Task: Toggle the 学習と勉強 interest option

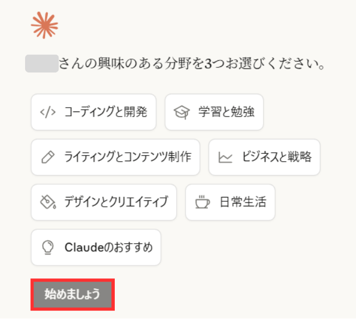Action: tap(214, 112)
